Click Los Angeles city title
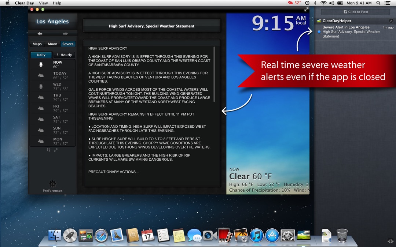This screenshot has width=396, height=247. (x=52, y=22)
